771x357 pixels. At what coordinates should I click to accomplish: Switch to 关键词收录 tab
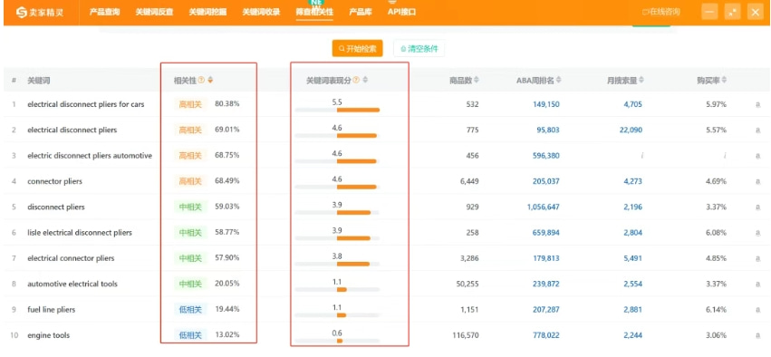click(261, 12)
